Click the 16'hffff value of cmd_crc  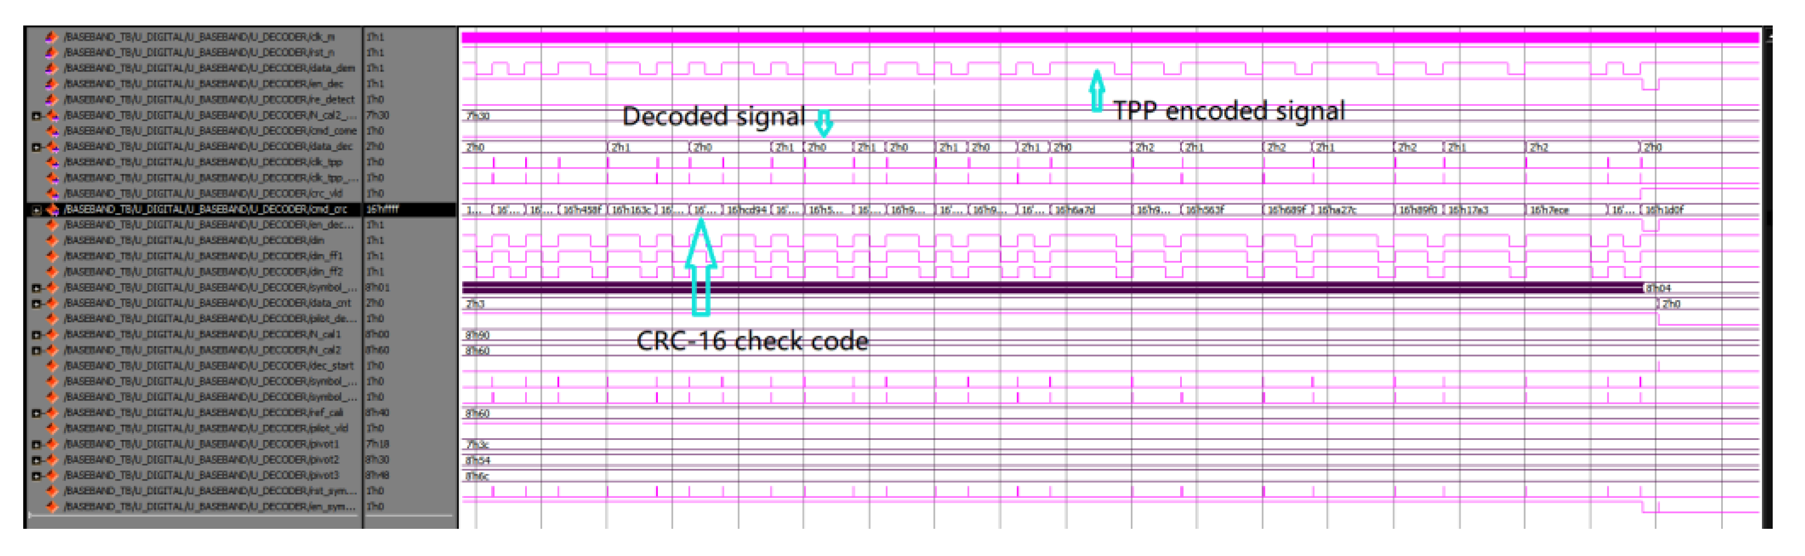[382, 209]
